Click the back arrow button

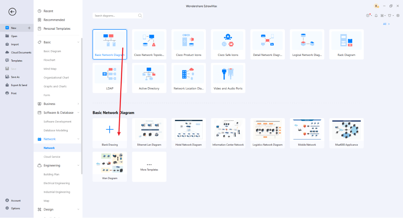(12, 12)
